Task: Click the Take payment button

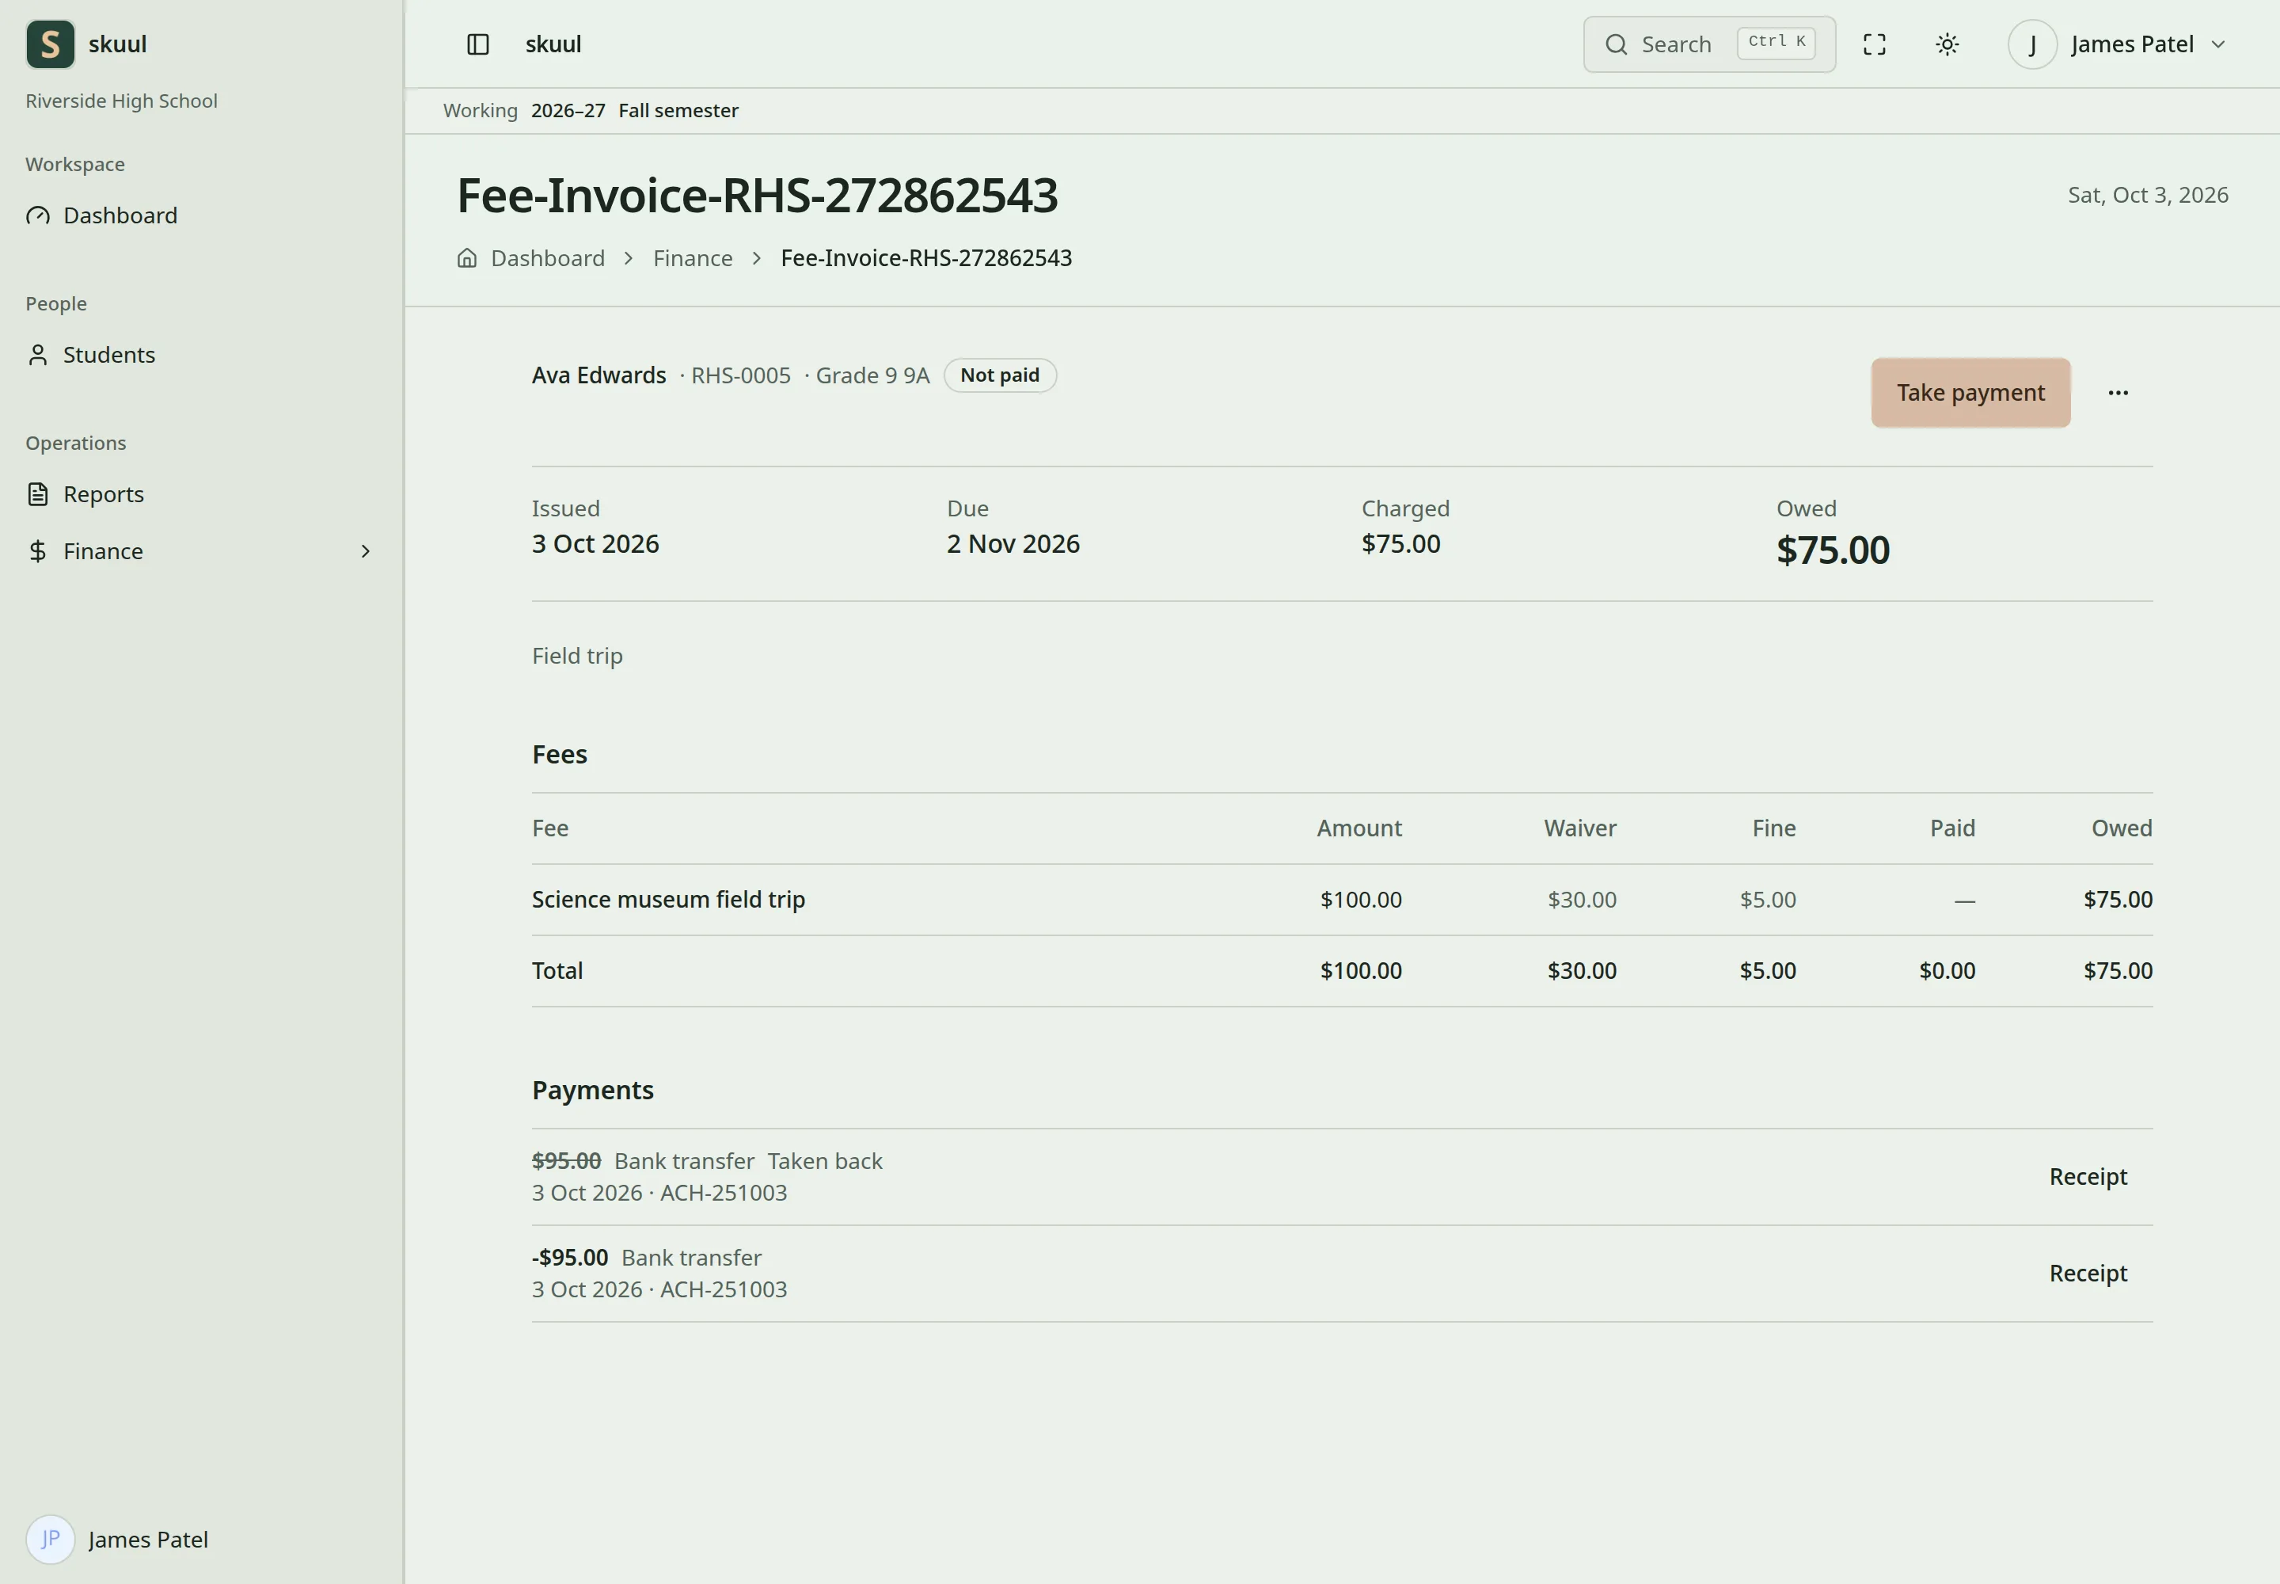Action: click(x=1970, y=393)
